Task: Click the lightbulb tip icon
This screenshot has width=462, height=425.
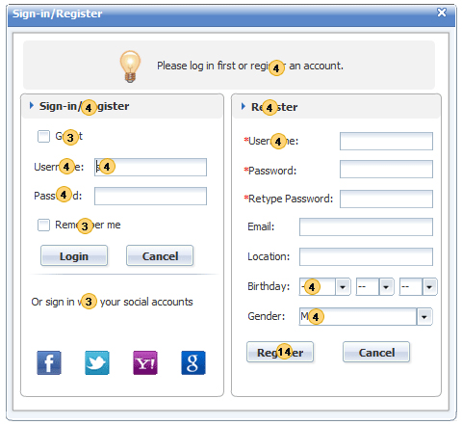Action: tap(130, 66)
